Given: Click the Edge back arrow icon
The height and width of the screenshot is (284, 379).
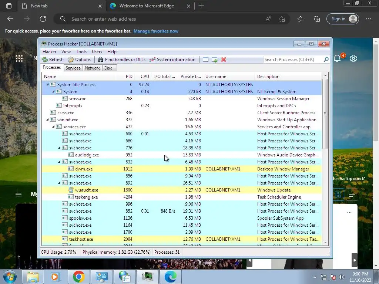Looking at the screenshot, I should click(x=10, y=19).
